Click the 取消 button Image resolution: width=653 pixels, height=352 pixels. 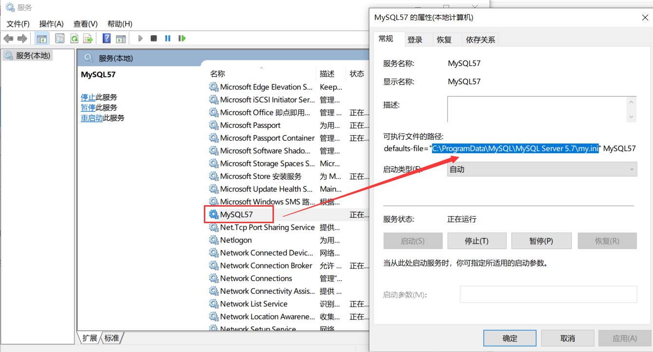pos(568,338)
